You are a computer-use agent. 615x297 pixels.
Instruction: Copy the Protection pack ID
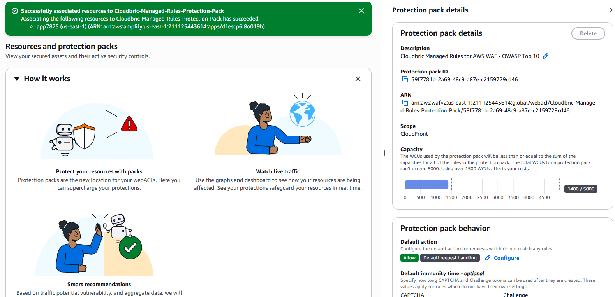tap(405, 79)
